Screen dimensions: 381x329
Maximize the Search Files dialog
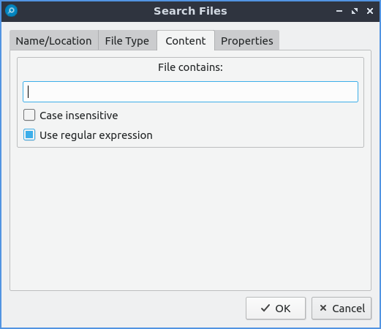click(x=355, y=11)
